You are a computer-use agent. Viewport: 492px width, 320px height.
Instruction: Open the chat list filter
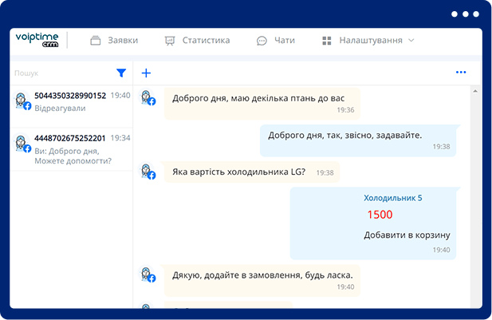pos(121,73)
